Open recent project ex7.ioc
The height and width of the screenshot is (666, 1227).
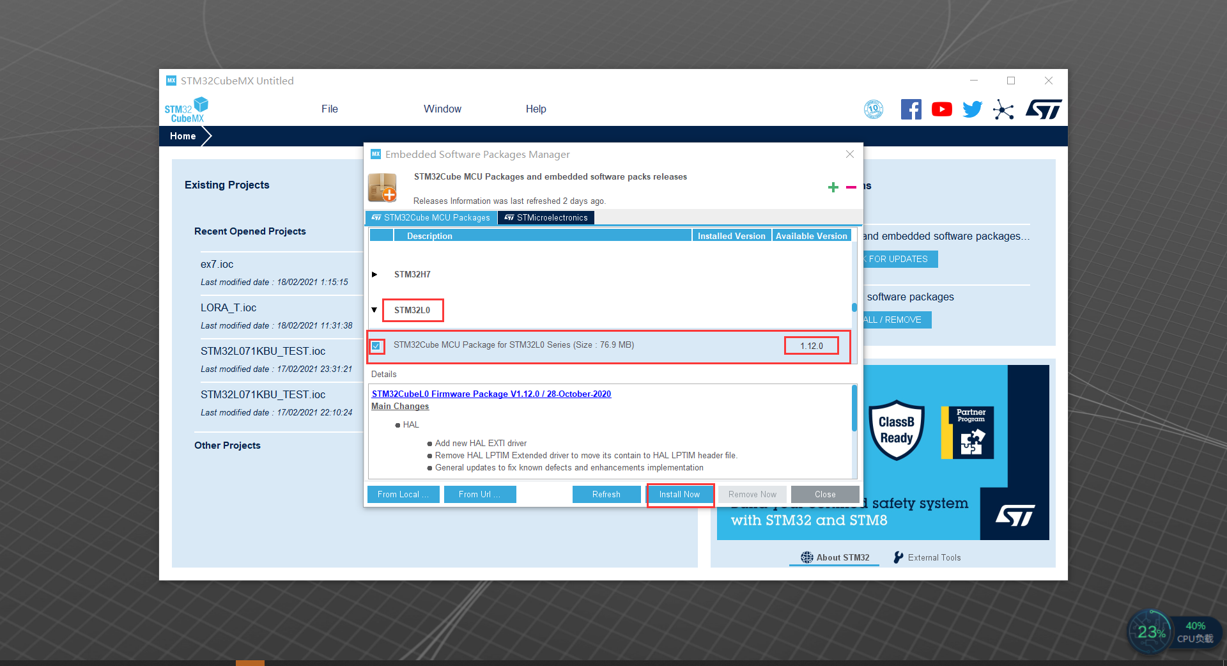pyautogui.click(x=217, y=265)
